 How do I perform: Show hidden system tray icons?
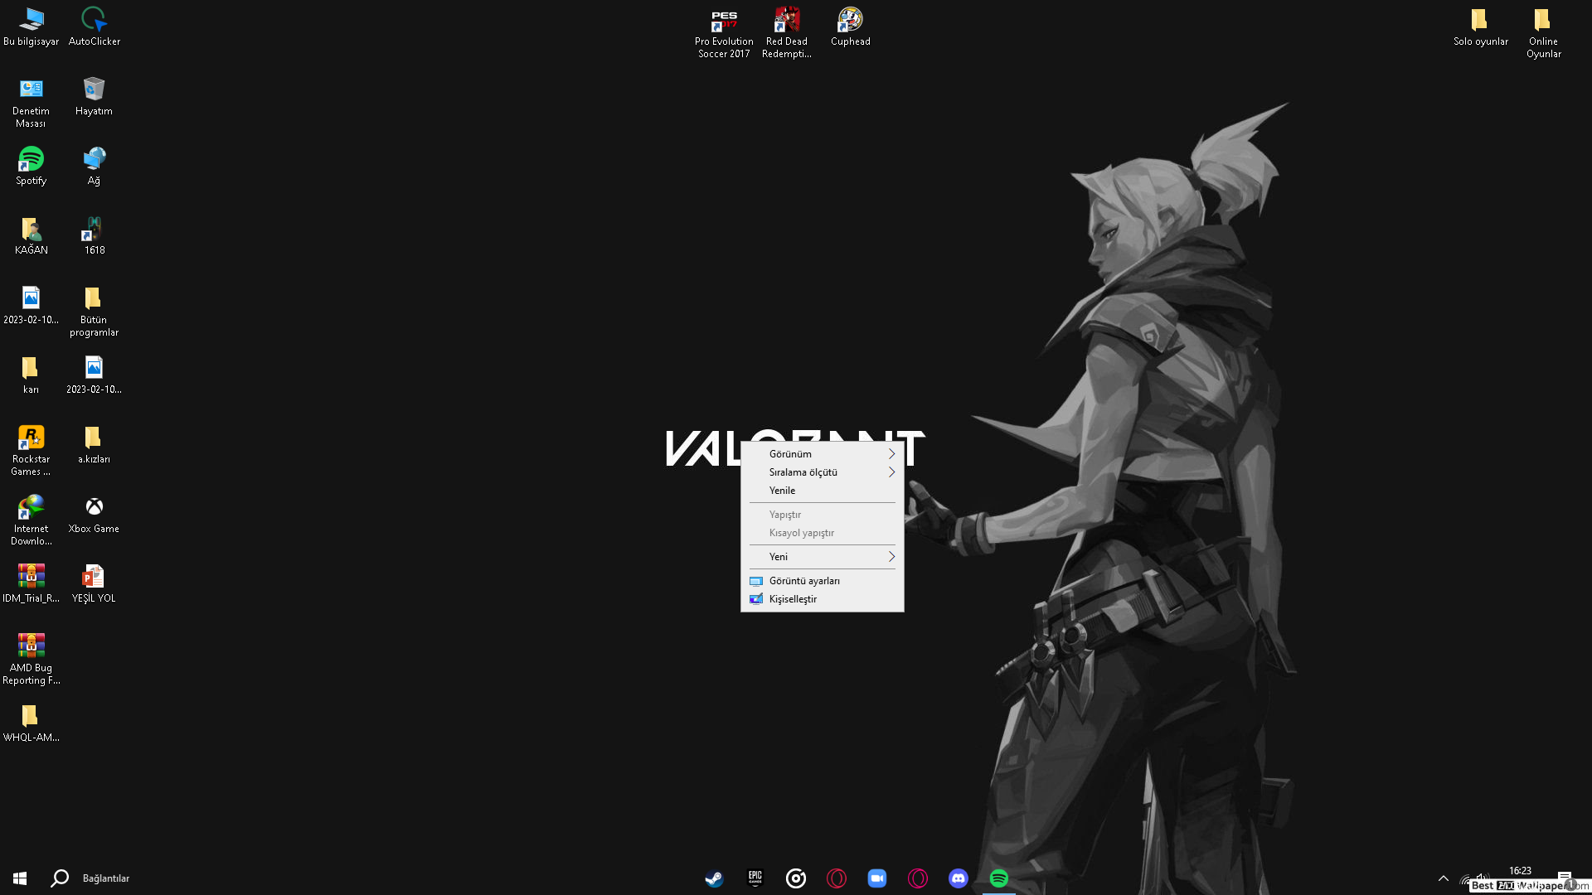tap(1443, 878)
